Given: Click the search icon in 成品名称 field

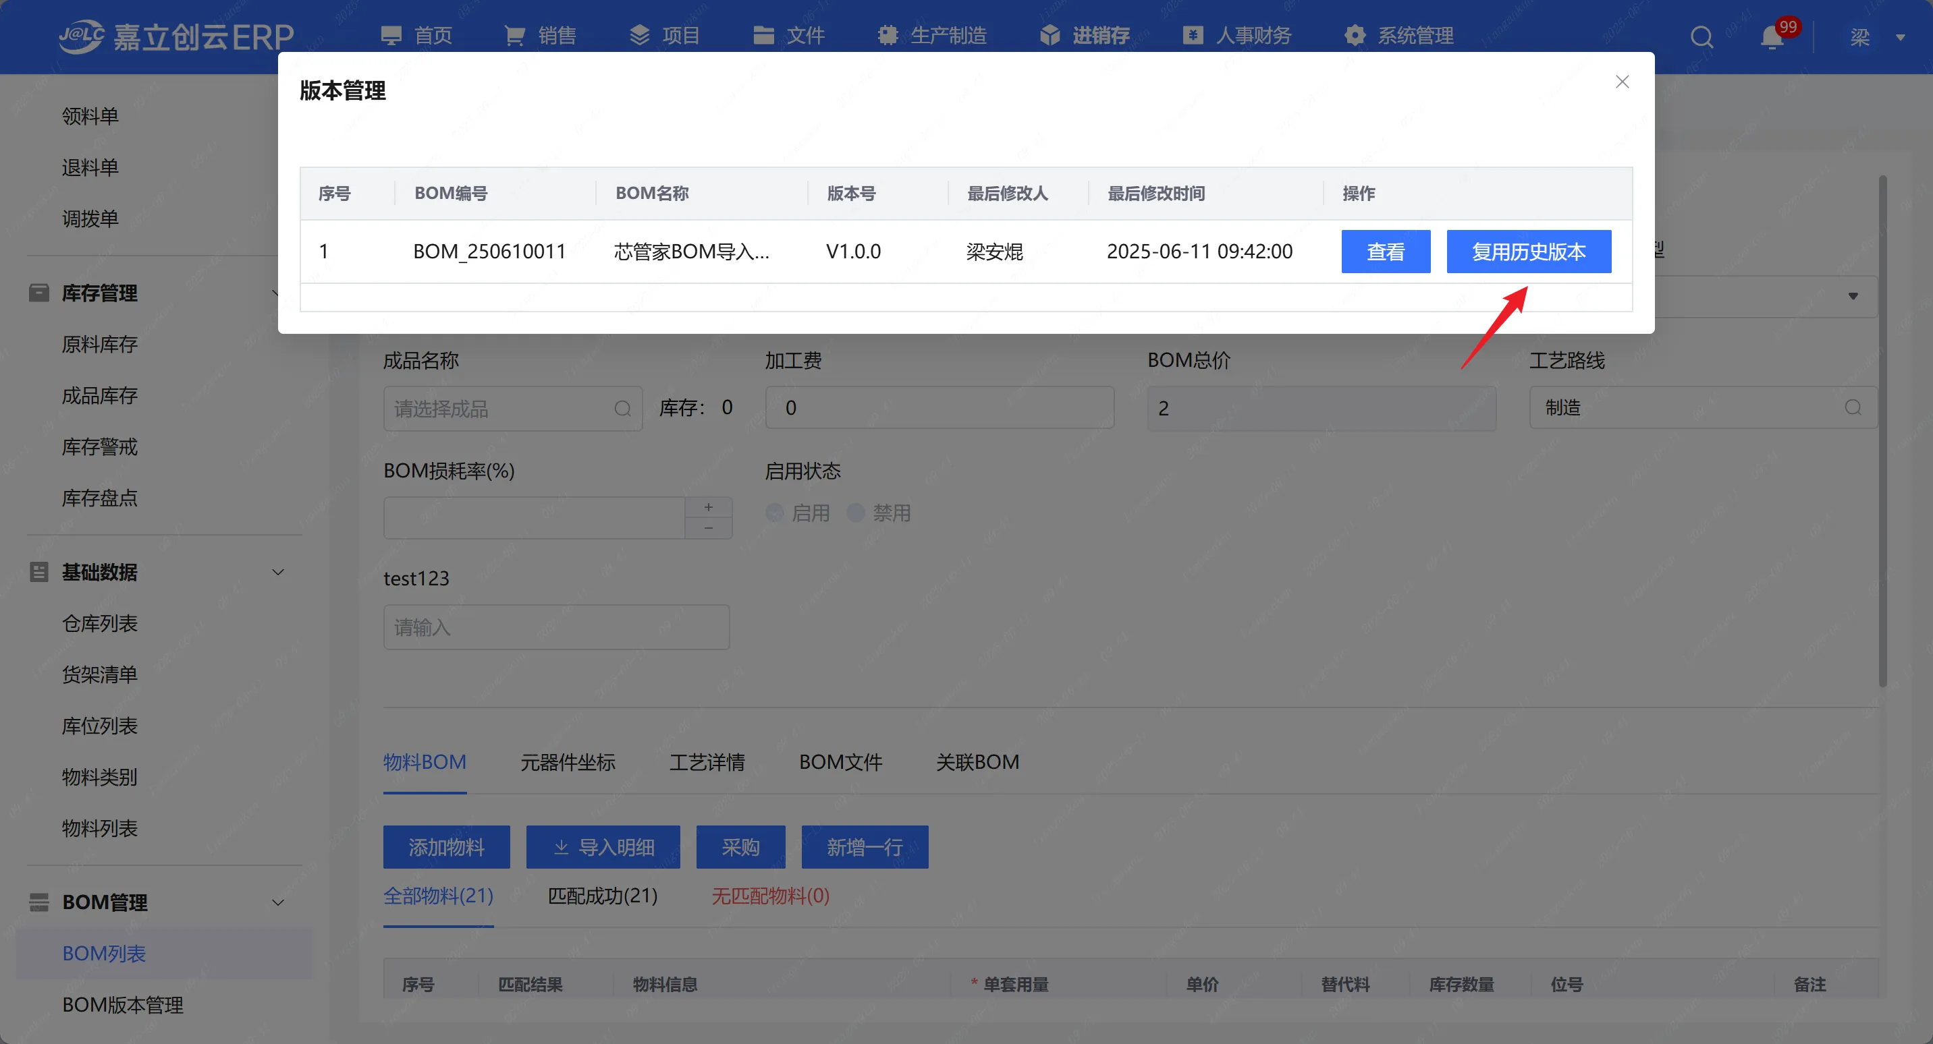Looking at the screenshot, I should (622, 409).
